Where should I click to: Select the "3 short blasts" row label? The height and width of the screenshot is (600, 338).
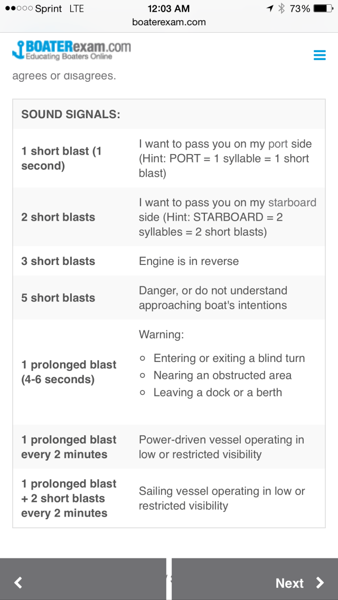pyautogui.click(x=58, y=261)
